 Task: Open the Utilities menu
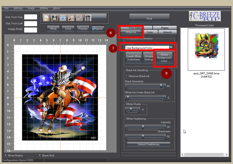tap(44, 8)
